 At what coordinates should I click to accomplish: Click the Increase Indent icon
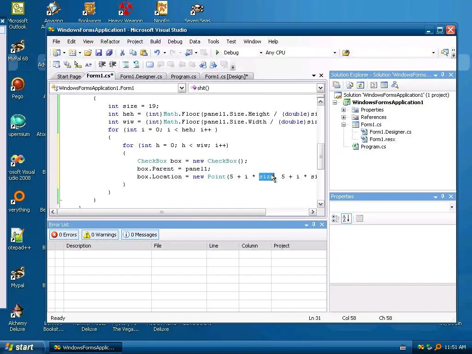click(112, 65)
